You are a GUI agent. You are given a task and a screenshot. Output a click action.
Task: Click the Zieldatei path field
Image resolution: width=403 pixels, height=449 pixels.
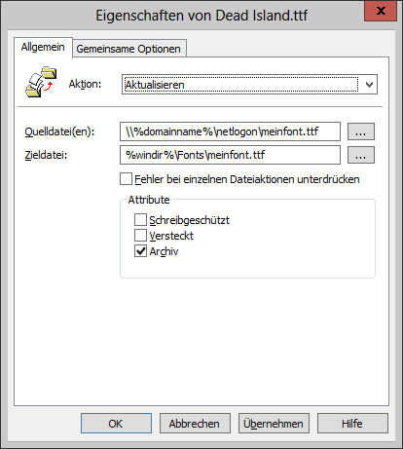pos(230,155)
